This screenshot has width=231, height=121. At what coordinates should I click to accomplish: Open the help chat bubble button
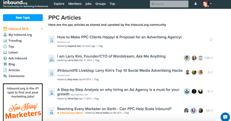click(225, 117)
